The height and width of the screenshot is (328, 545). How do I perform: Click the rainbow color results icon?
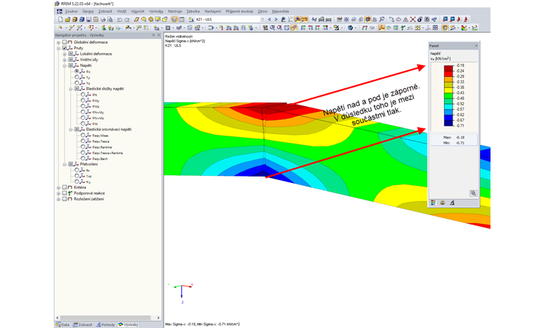pos(464,28)
